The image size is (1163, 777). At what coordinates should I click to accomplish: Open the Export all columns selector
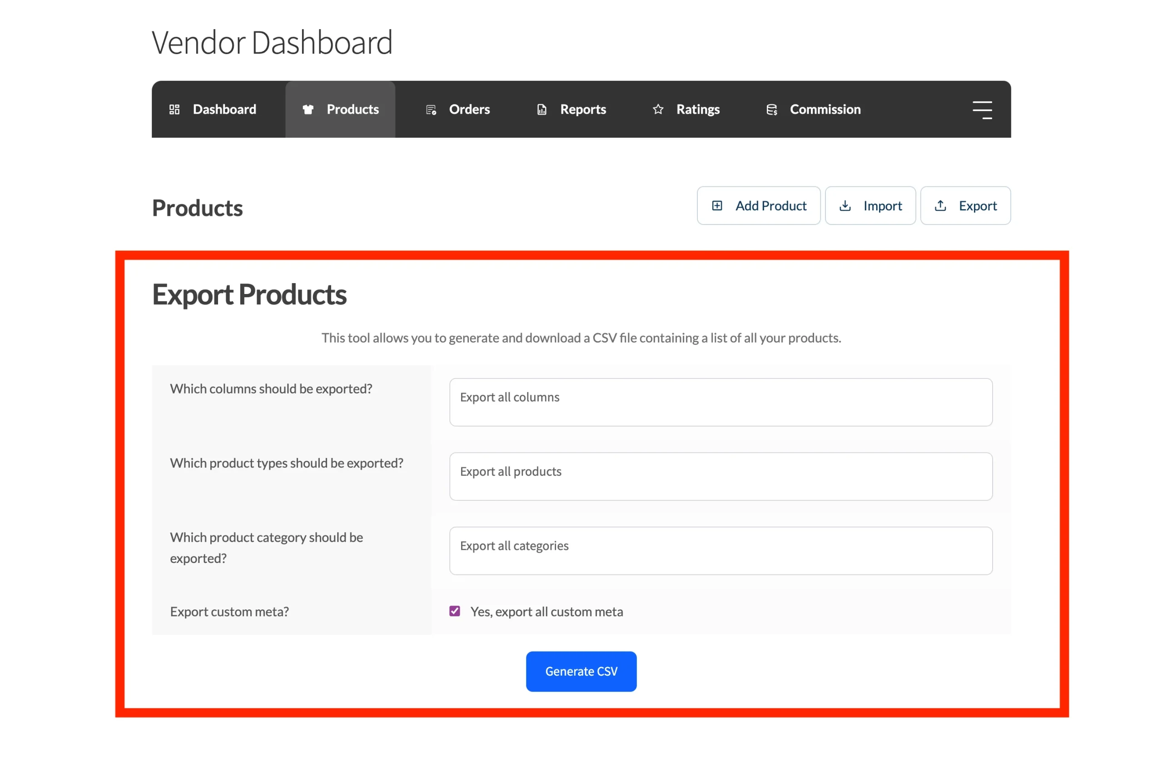click(721, 403)
